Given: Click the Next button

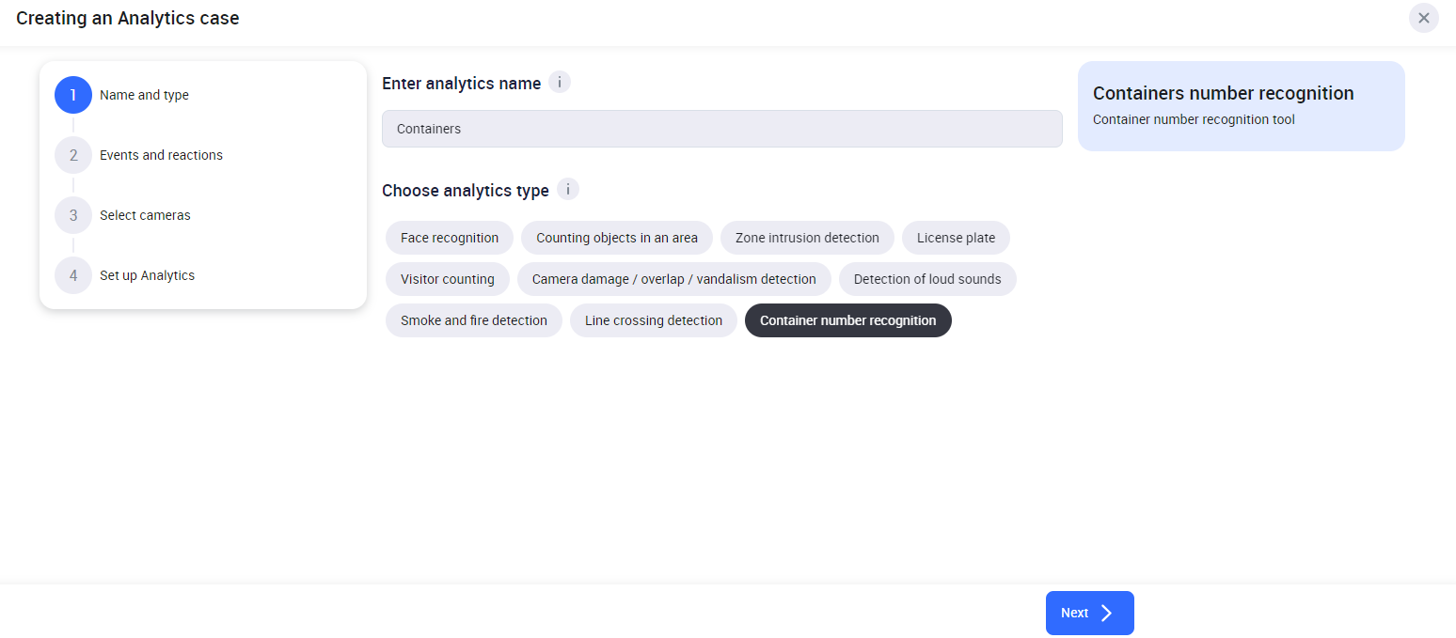Looking at the screenshot, I should coord(1089,613).
